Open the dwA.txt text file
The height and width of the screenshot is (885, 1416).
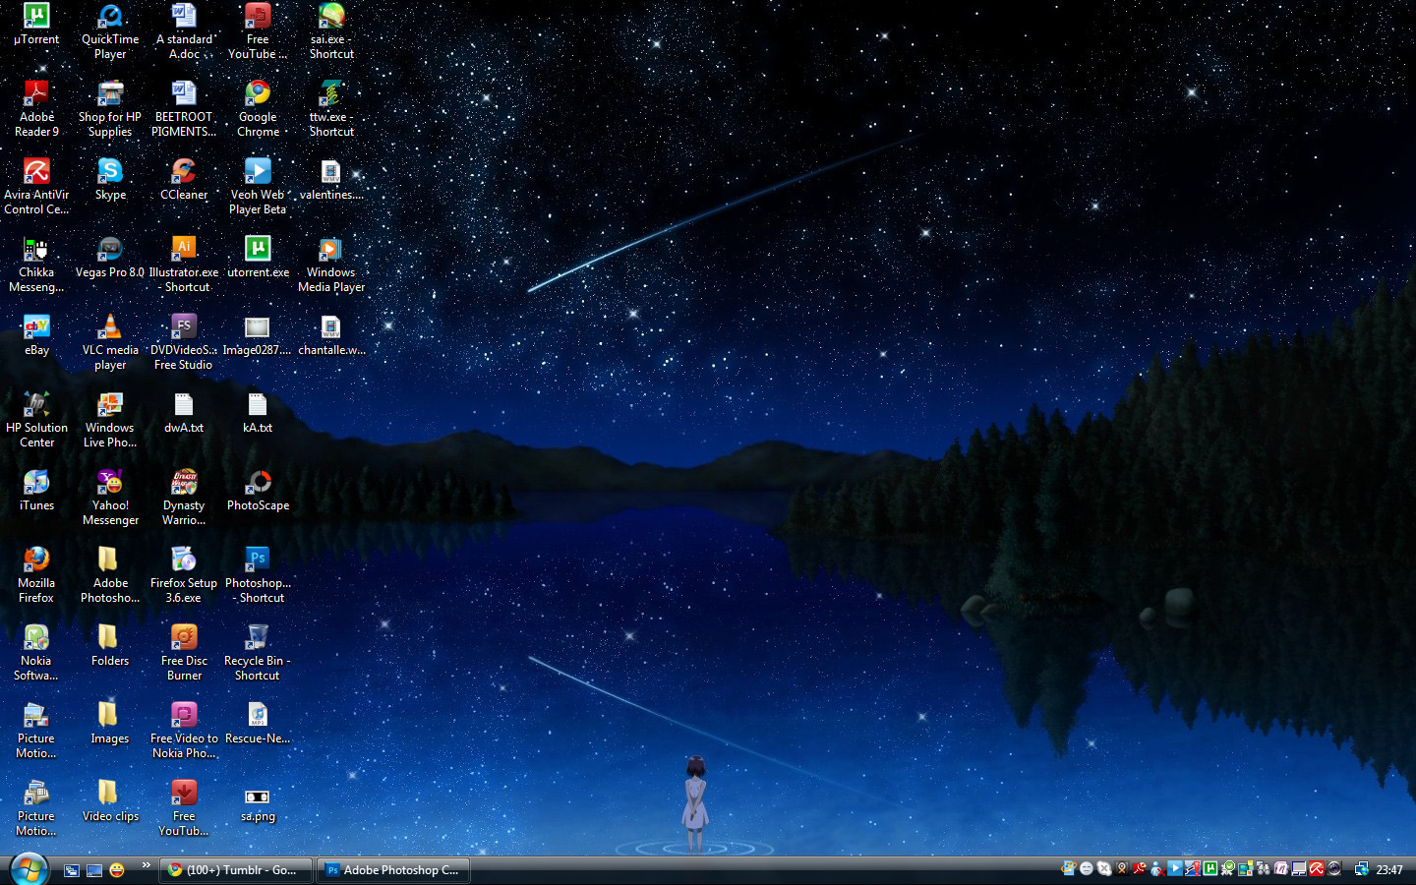click(x=184, y=413)
